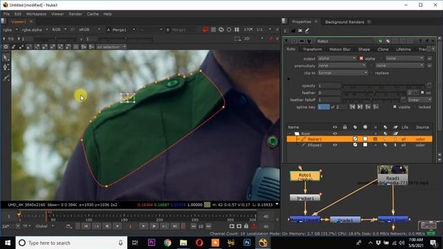Viewport: 443px width, 249px height.
Task: Click the viewer refresh icon
Action: (221, 30)
